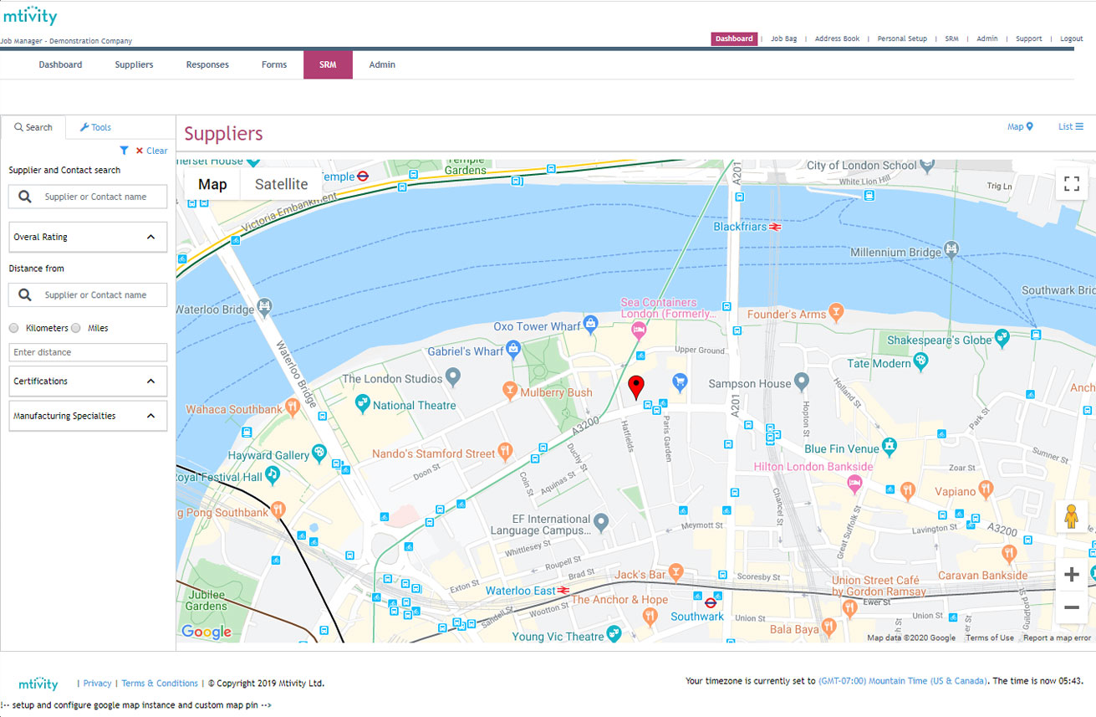Switch to the Tools tab
The width and height of the screenshot is (1096, 717).
pyautogui.click(x=95, y=127)
